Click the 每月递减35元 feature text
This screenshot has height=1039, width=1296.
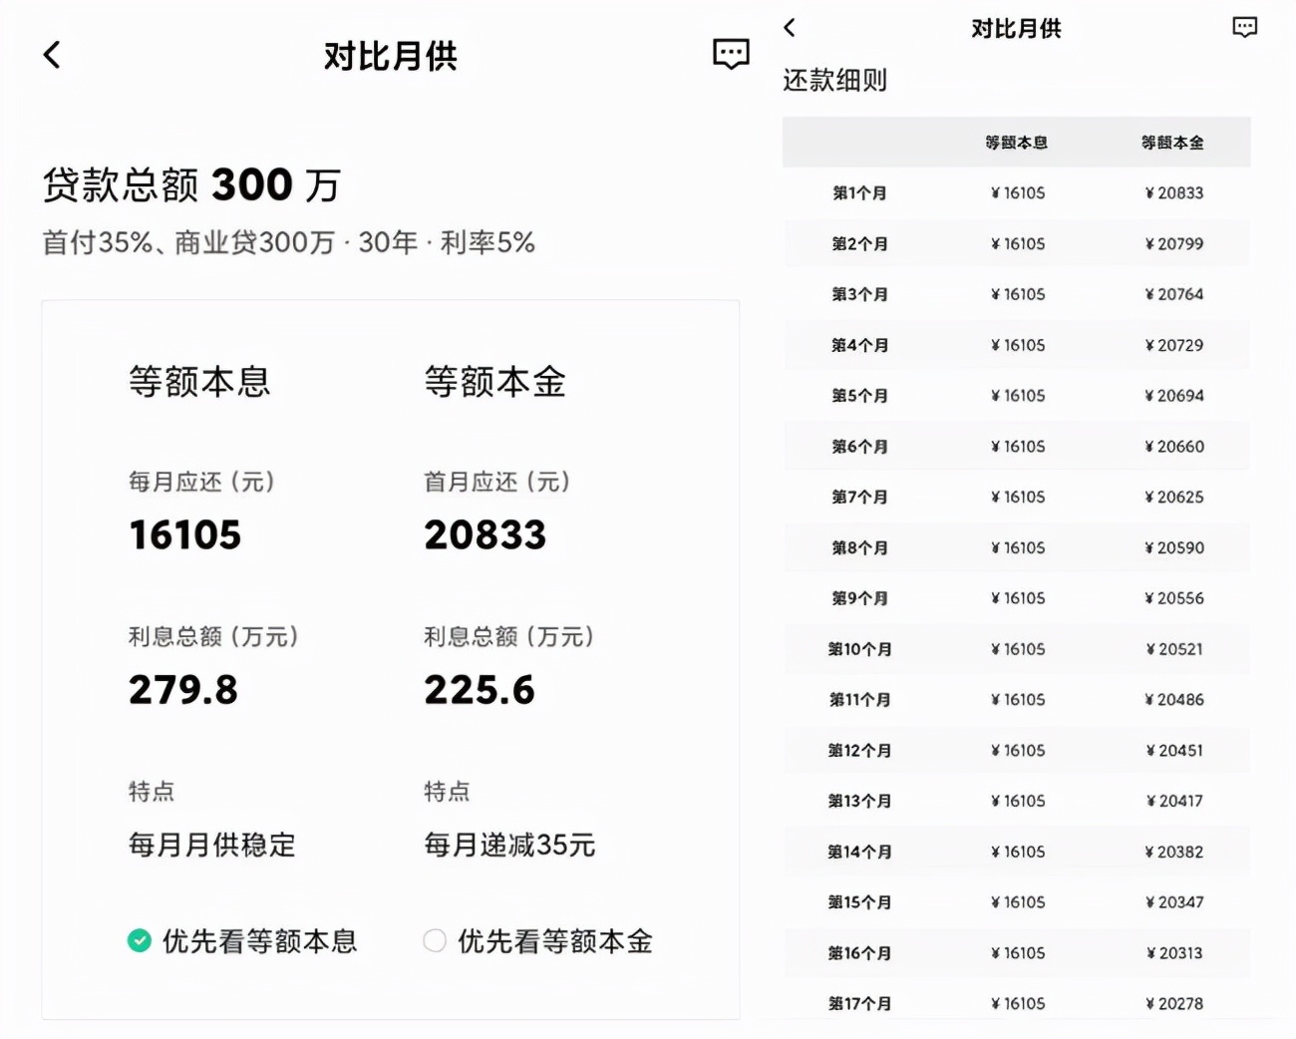coord(509,845)
